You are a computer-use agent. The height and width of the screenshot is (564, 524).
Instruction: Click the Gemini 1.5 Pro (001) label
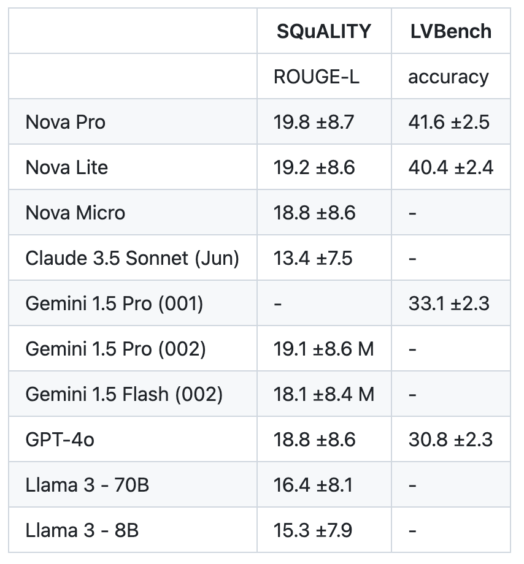[x=114, y=303]
